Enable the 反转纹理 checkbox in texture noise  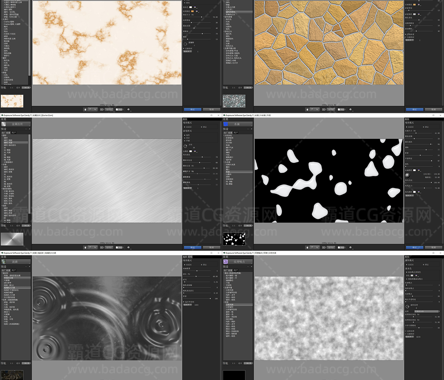pyautogui.click(x=406, y=331)
